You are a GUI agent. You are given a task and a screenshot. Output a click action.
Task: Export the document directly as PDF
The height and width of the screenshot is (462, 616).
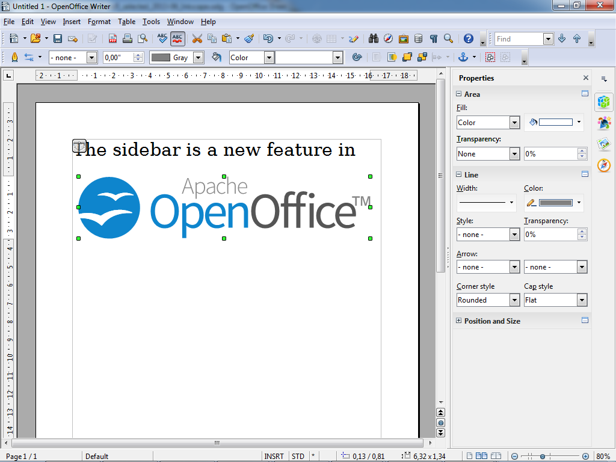tap(112, 37)
